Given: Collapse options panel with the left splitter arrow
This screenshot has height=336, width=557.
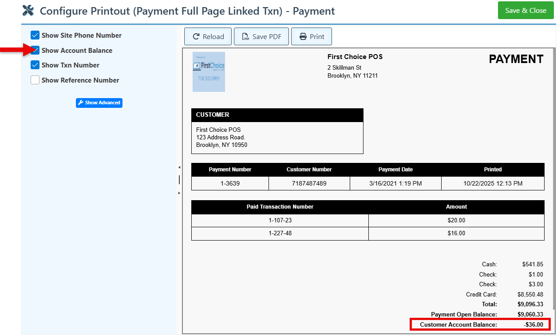Looking at the screenshot, I should click(179, 167).
